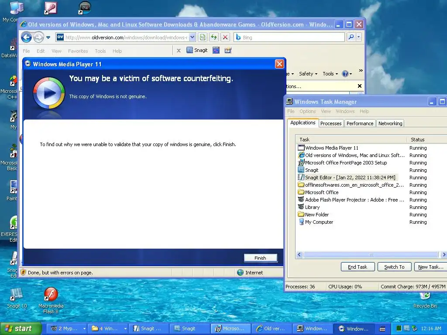Viewport: 447px width, 335px height.
Task: Open Internet Explorer File menu
Action: tap(26, 51)
